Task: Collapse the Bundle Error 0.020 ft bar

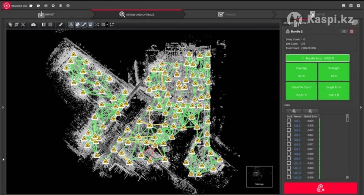Action: click(317, 58)
